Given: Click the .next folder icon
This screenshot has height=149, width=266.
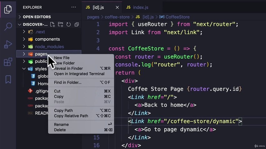Looking at the screenshot, I should (x=31, y=32).
